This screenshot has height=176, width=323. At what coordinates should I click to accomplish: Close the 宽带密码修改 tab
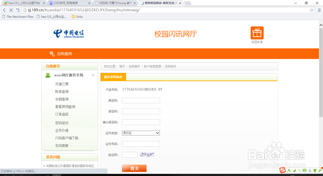click(180, 3)
